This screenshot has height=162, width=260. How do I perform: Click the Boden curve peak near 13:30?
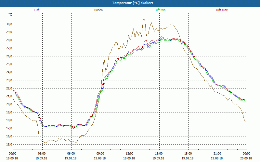click(x=144, y=19)
